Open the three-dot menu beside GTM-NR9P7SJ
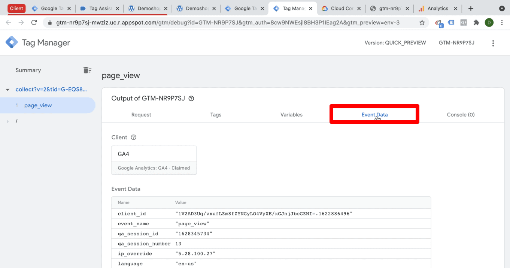This screenshot has height=268, width=510. (x=493, y=43)
